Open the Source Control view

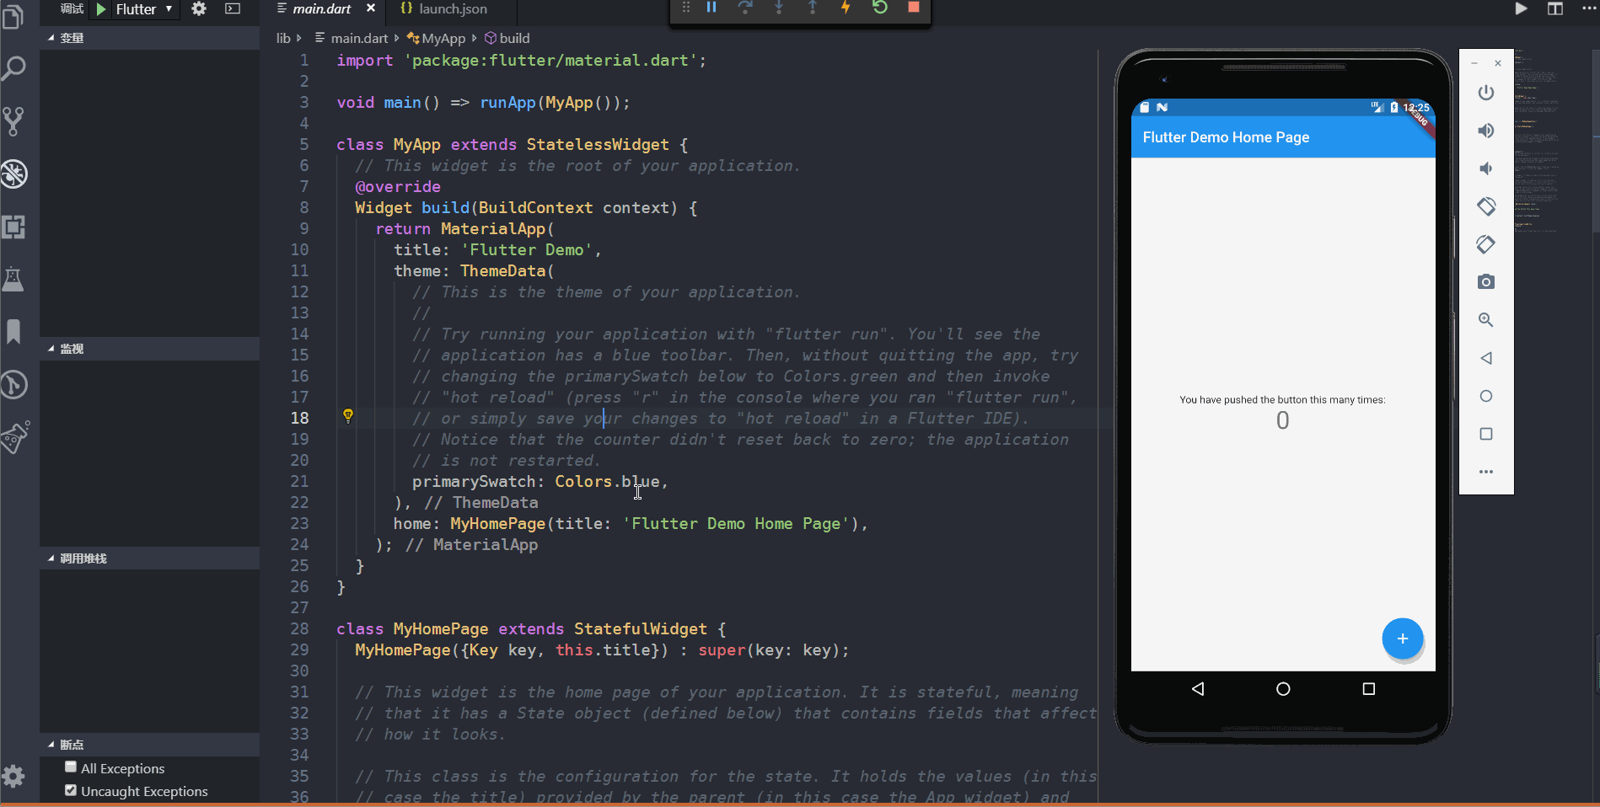click(13, 121)
